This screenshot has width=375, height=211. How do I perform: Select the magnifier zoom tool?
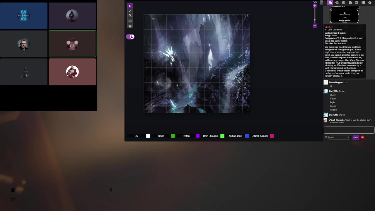(130, 16)
